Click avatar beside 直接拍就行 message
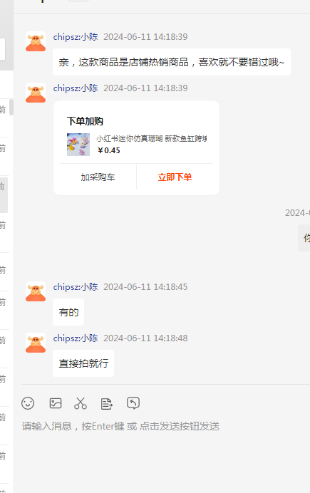 pyautogui.click(x=36, y=343)
